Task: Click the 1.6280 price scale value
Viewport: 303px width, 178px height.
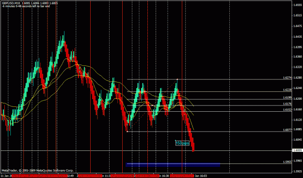Action: coord(298,78)
